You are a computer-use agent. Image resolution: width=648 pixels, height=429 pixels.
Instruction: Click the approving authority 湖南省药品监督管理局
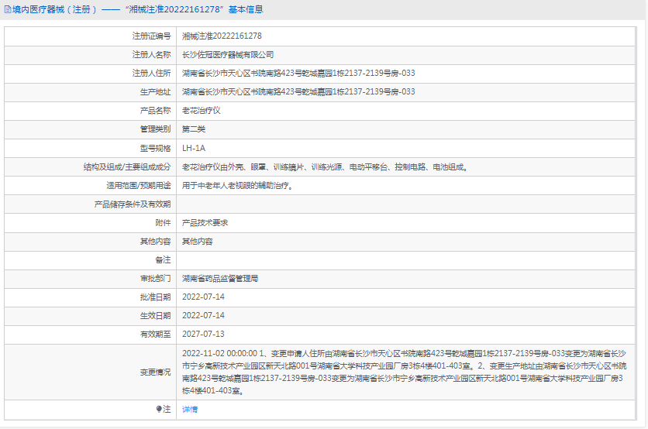coord(220,278)
